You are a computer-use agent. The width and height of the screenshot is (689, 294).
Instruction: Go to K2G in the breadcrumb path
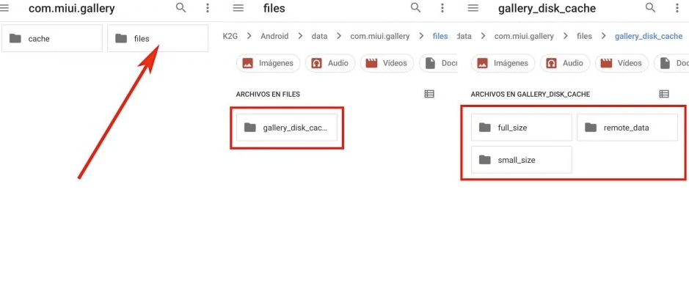pyautogui.click(x=230, y=36)
